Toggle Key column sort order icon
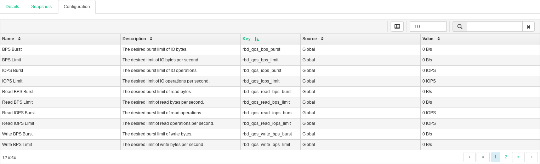Screen dimensions: 540x164 pyautogui.click(x=257, y=39)
